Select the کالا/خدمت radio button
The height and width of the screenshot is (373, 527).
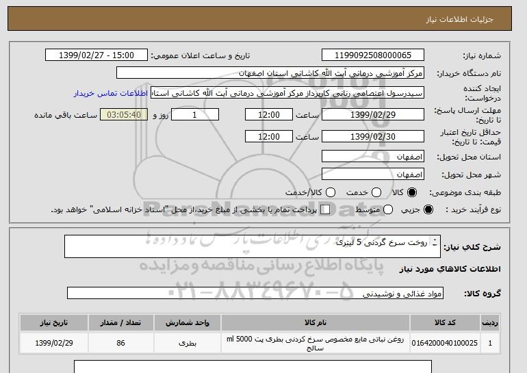point(331,192)
